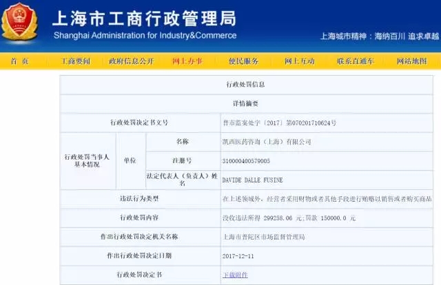The image size is (441, 285).
Task: Go to 联系直通车
Action: pos(356,61)
